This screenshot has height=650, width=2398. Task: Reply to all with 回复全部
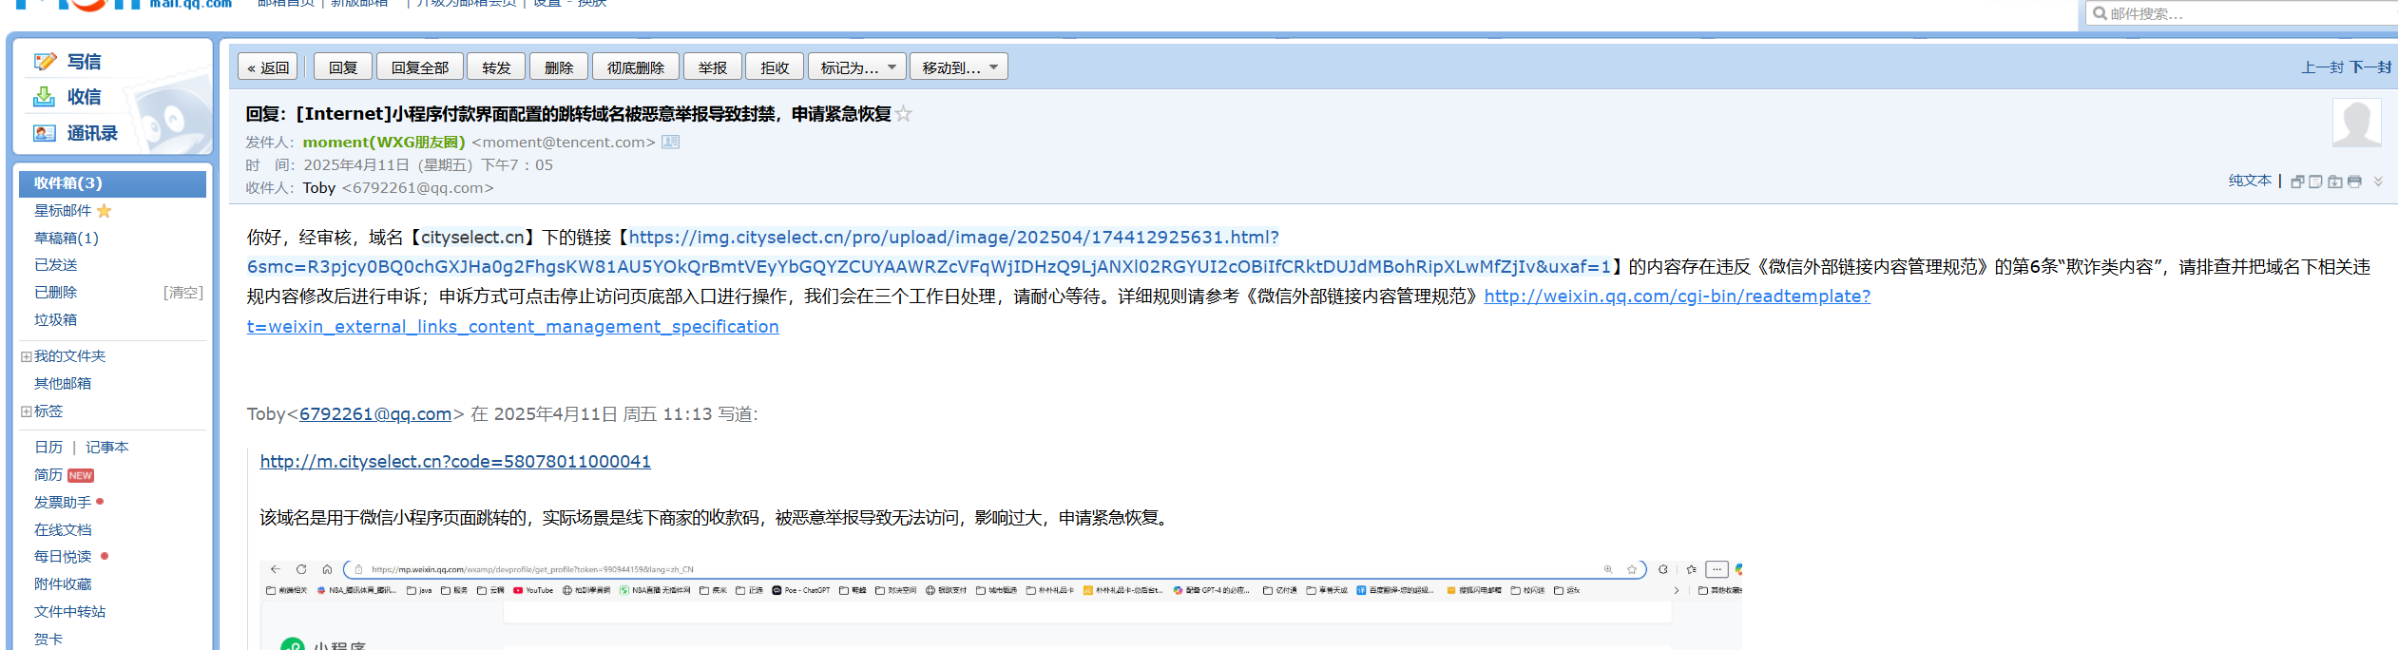click(x=420, y=67)
